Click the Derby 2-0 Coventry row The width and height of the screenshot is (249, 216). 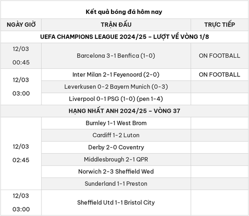116,147
